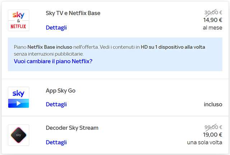The height and width of the screenshot is (155, 230).
Task: Click the 'una sola volta' label
Action: click(205, 142)
